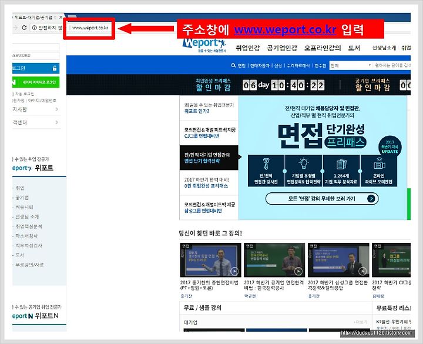The image size is (423, 344).
Task: Click the 공기업 sidebar category
Action: (22, 198)
